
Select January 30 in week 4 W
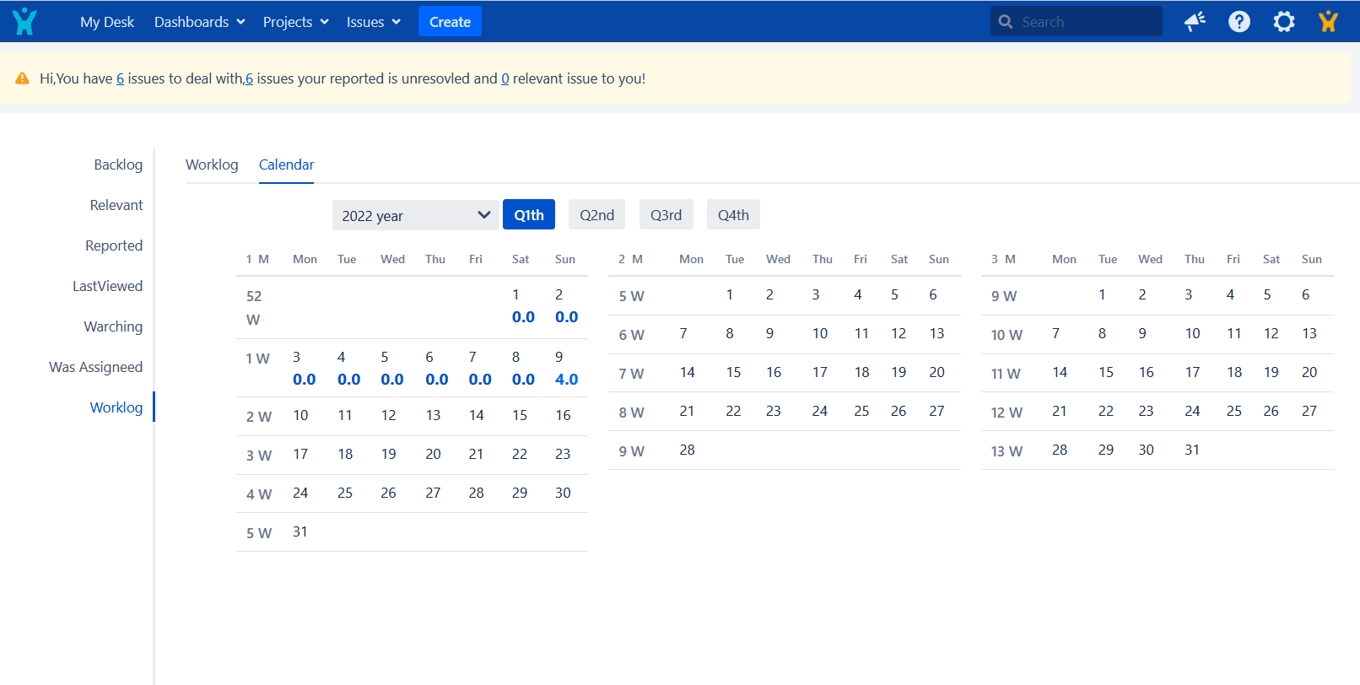click(563, 493)
